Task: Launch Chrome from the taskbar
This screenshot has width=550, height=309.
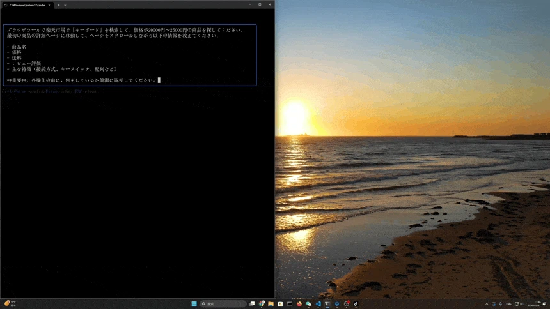Action: 262,304
